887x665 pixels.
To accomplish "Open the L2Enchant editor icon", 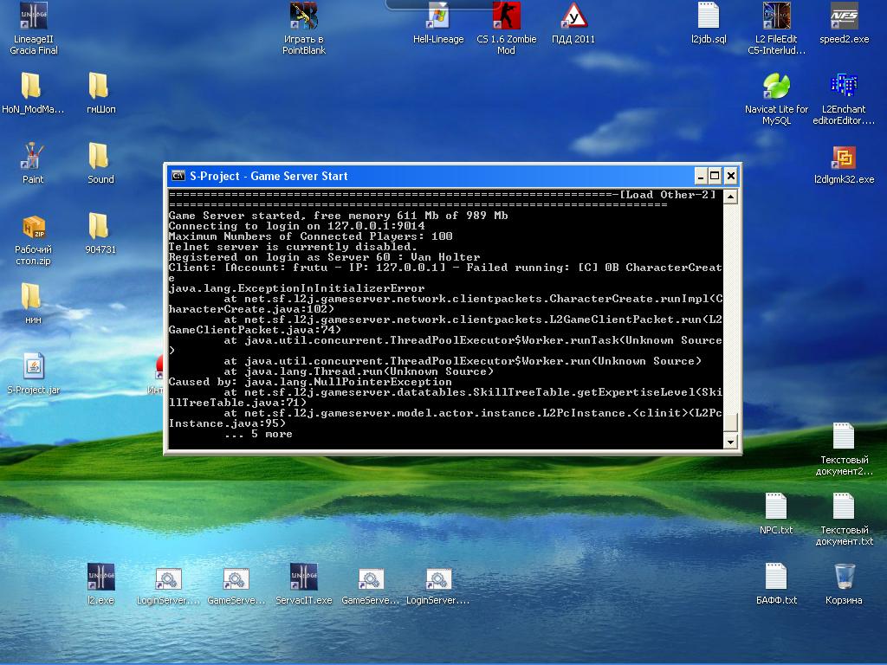I will [x=844, y=87].
